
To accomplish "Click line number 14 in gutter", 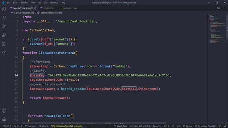I will 16,75.
